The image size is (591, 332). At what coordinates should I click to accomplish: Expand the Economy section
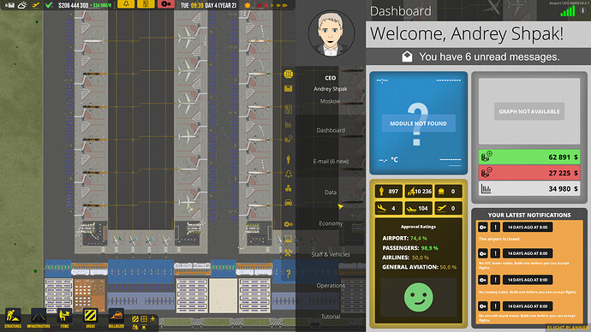(331, 223)
